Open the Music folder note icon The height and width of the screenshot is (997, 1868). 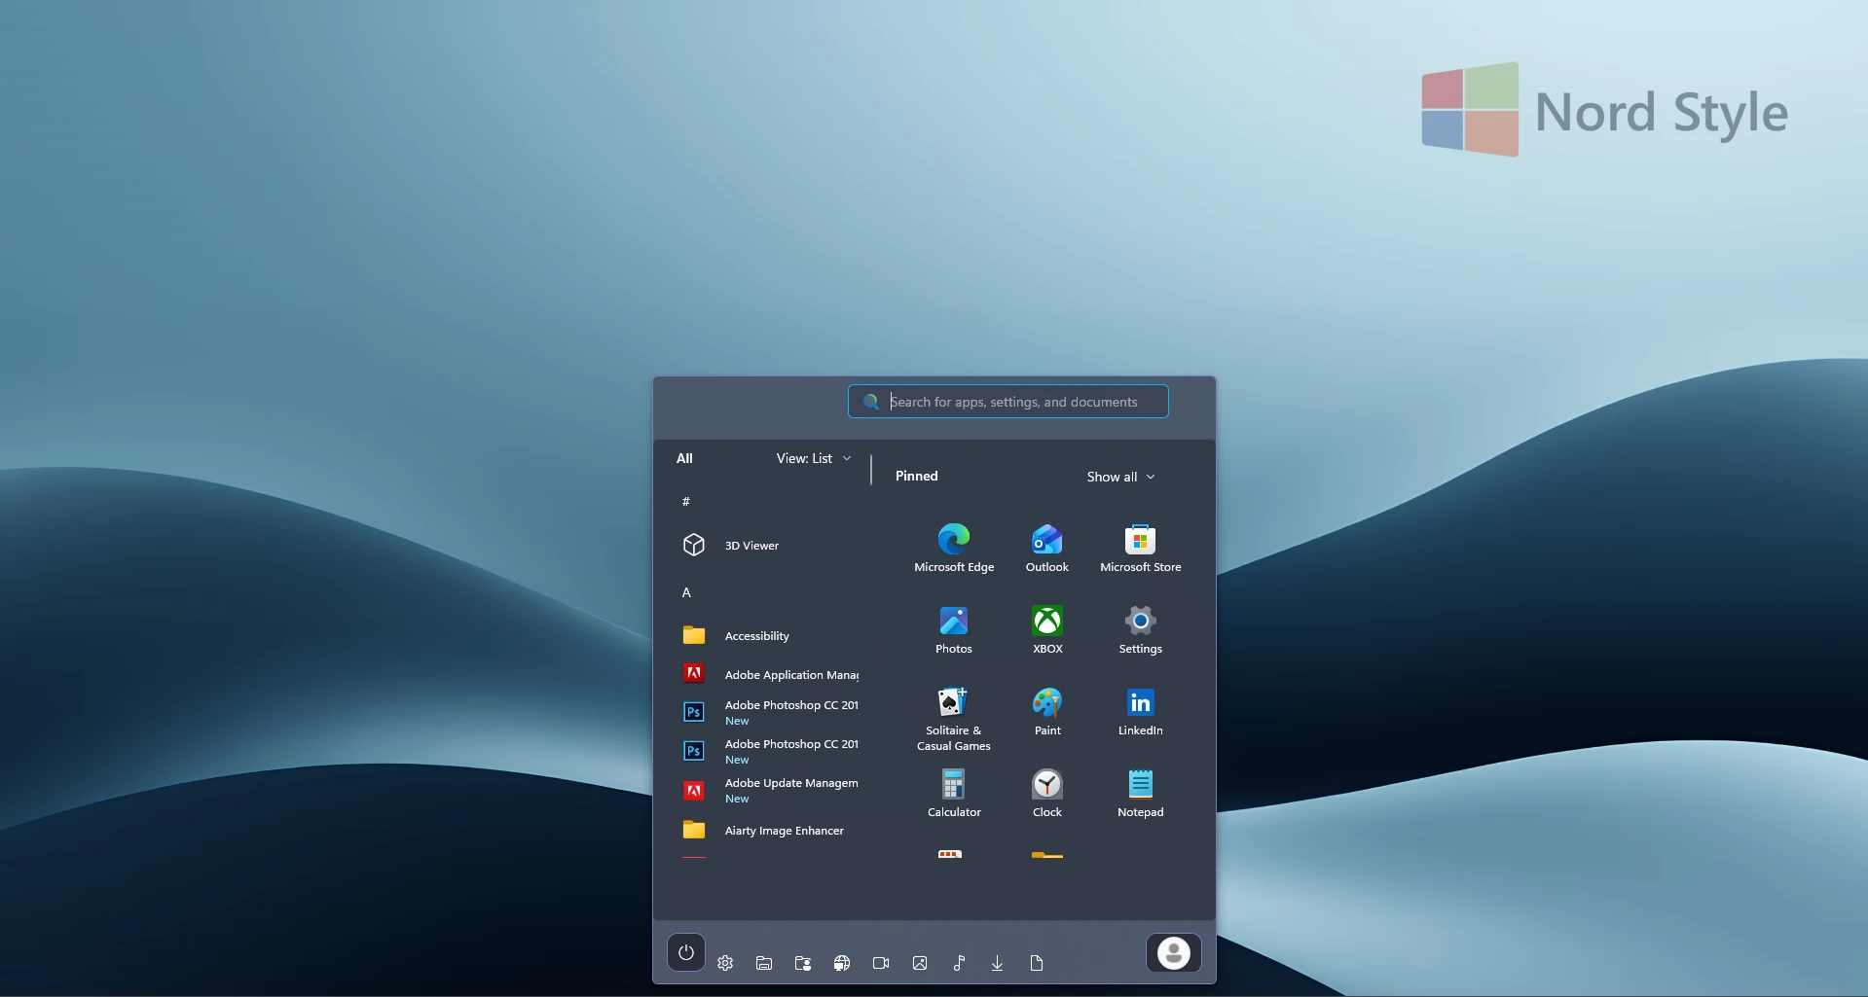(x=959, y=963)
